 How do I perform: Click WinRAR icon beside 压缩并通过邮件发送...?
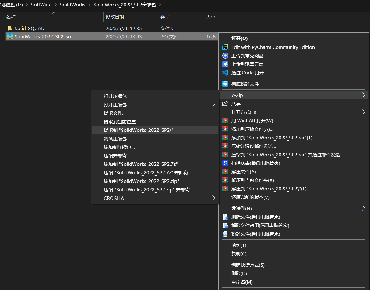coord(225,146)
